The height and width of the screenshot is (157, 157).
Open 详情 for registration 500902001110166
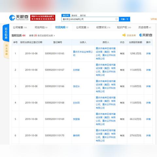[148, 86]
